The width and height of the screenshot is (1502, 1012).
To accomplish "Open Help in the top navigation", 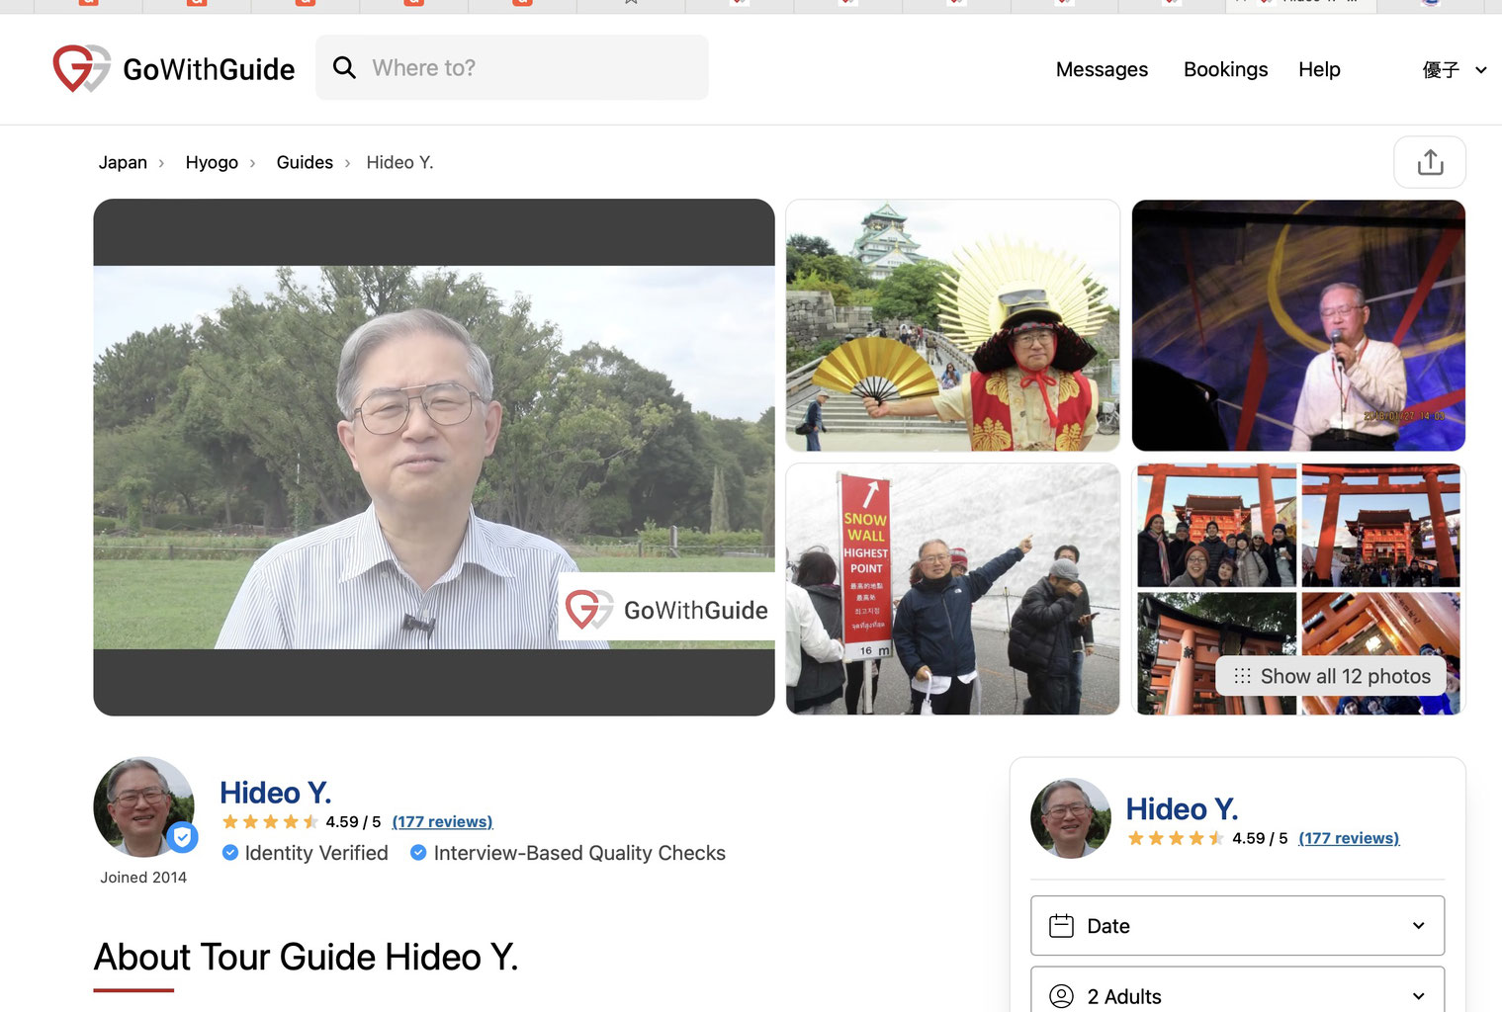I will (1319, 69).
